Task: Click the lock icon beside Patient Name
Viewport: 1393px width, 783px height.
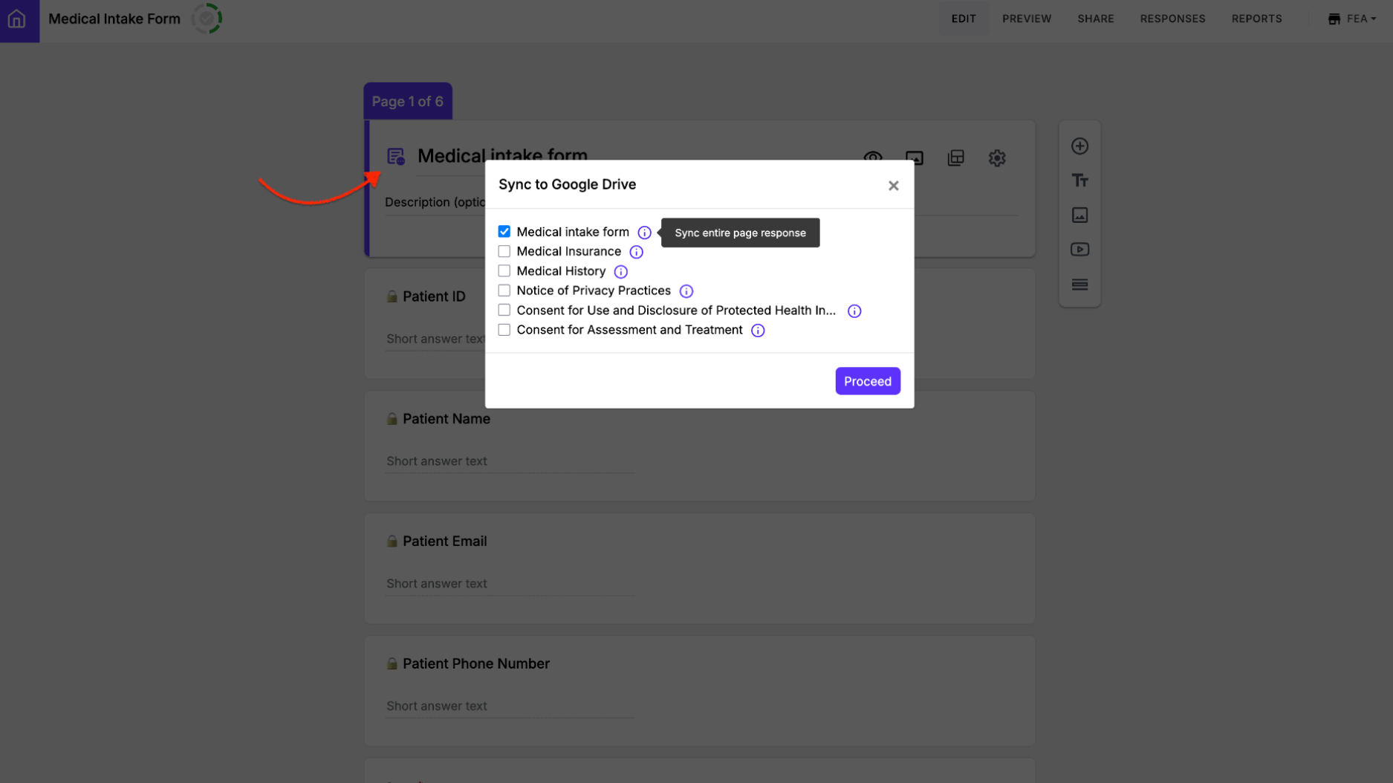Action: tap(392, 419)
